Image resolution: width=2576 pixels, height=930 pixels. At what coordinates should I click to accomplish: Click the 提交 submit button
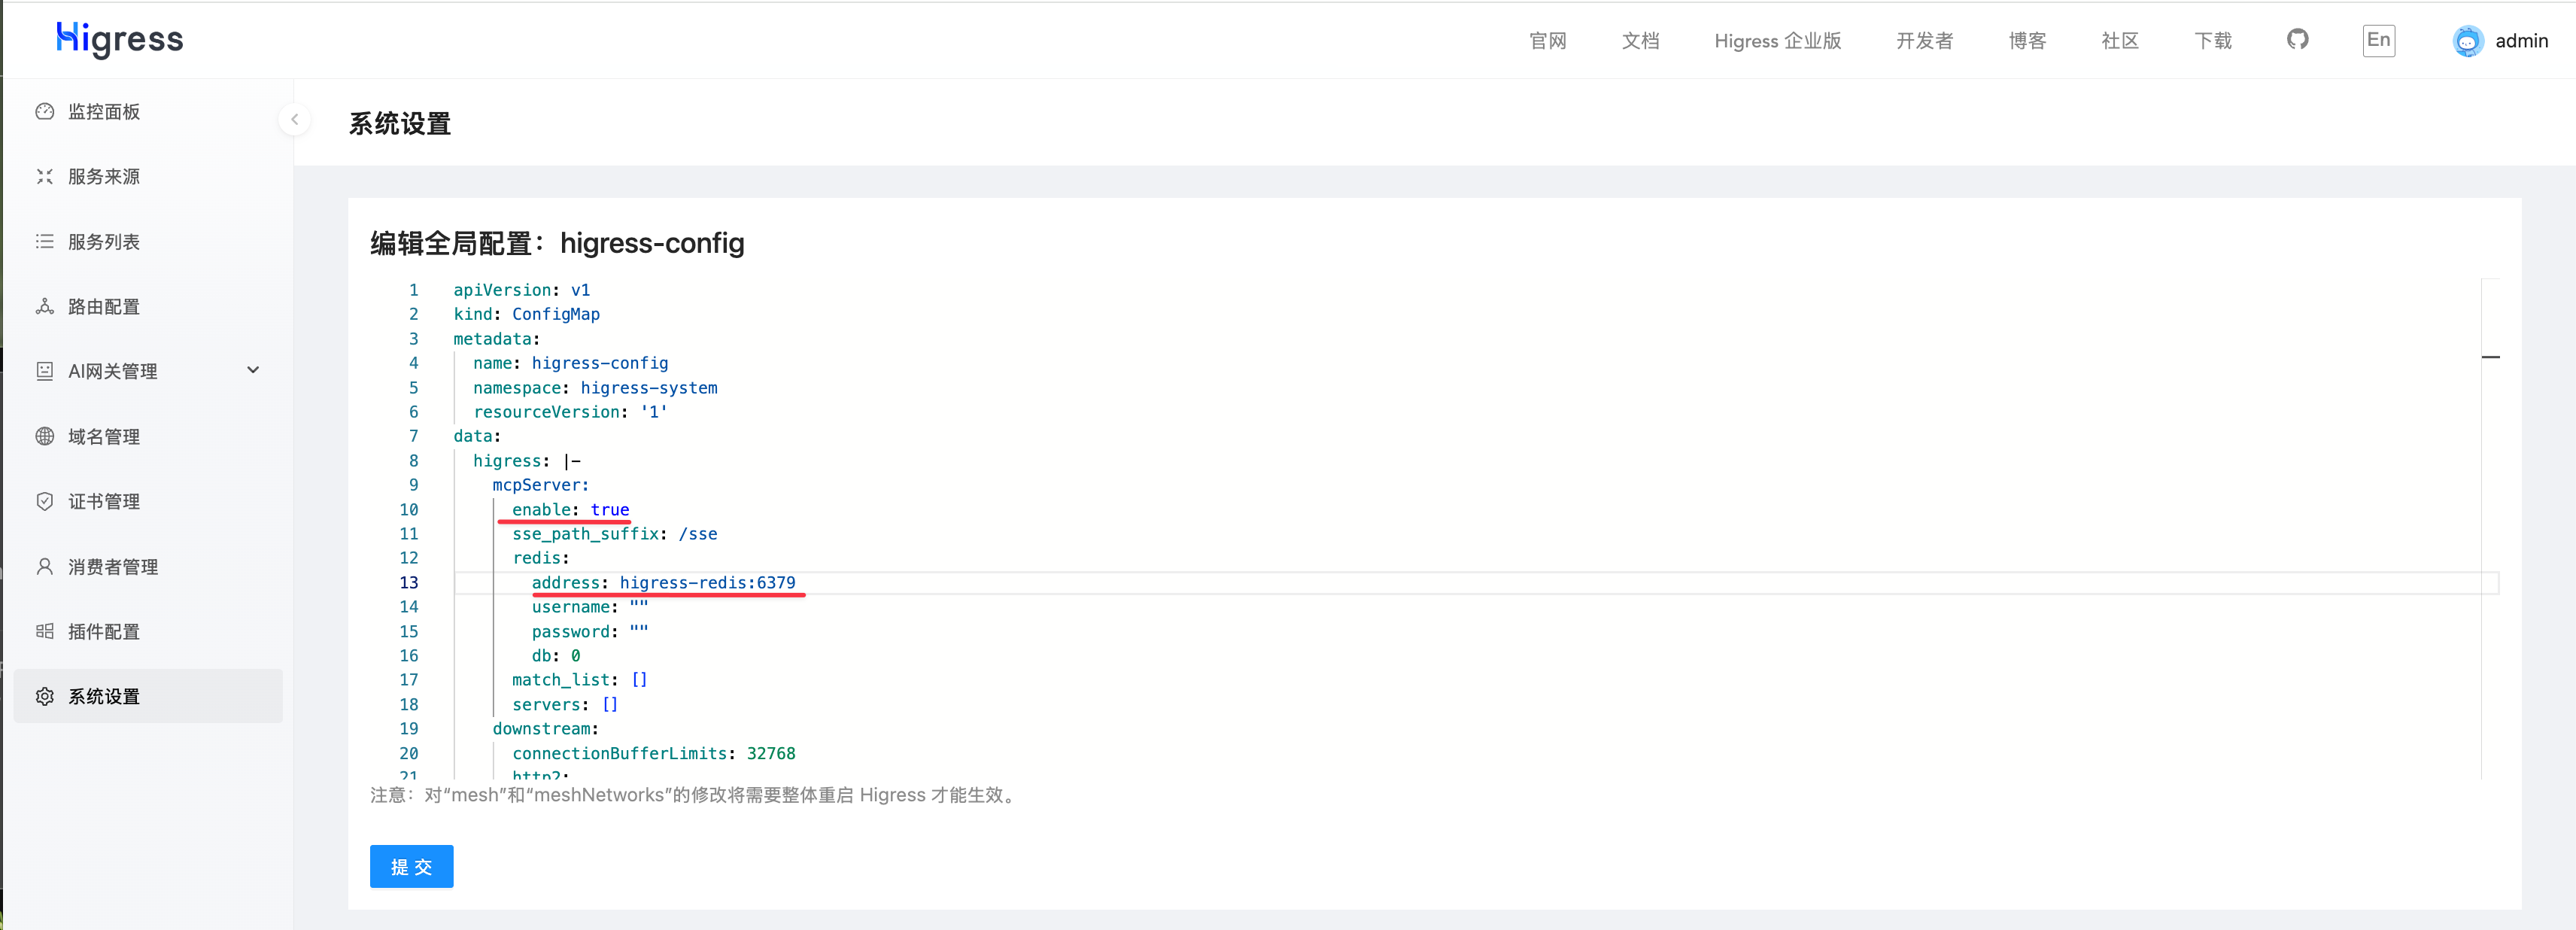pos(411,866)
